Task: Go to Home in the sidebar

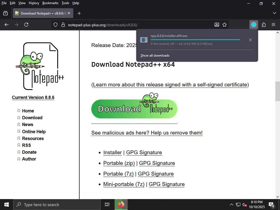Action: [28, 111]
